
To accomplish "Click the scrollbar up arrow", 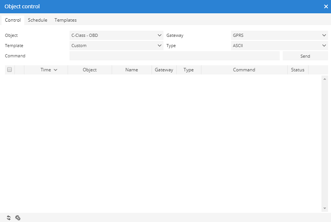I will pos(325,79).
